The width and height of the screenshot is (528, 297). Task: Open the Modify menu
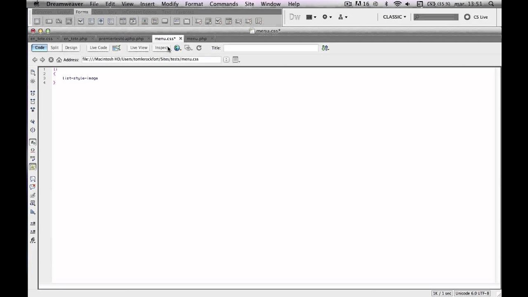(x=170, y=4)
